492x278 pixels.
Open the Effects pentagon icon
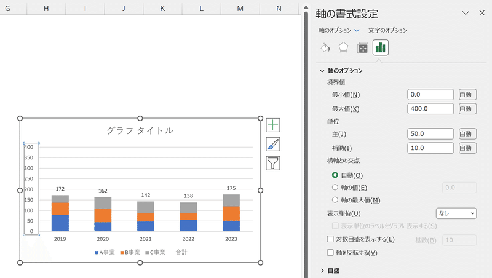pos(343,48)
